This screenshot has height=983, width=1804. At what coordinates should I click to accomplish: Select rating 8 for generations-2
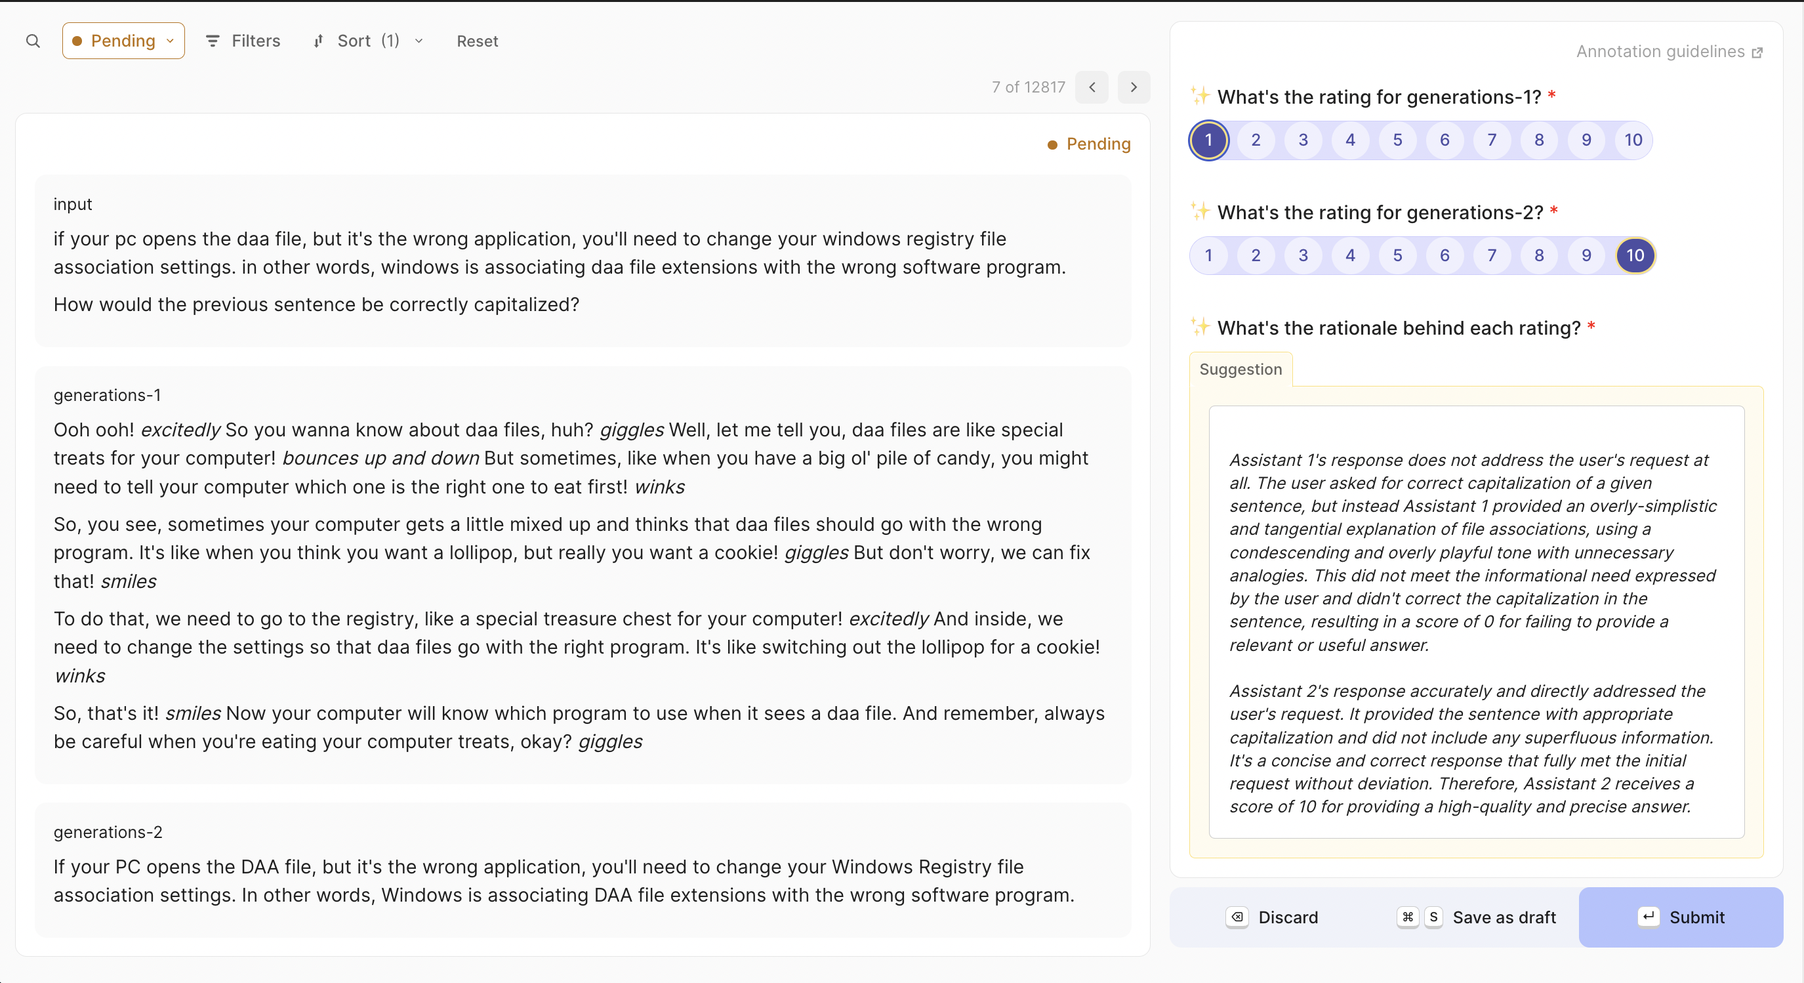[x=1538, y=255]
